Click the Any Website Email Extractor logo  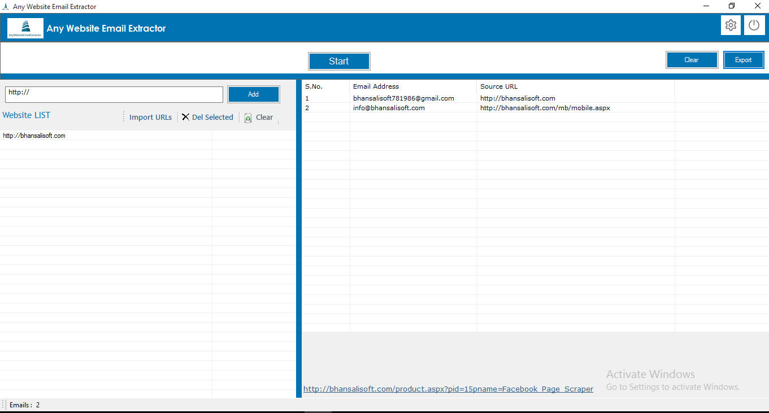tap(25, 28)
